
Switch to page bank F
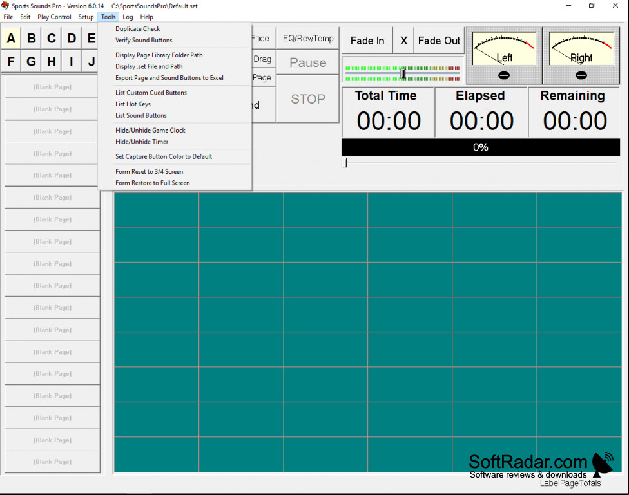pyautogui.click(x=11, y=61)
